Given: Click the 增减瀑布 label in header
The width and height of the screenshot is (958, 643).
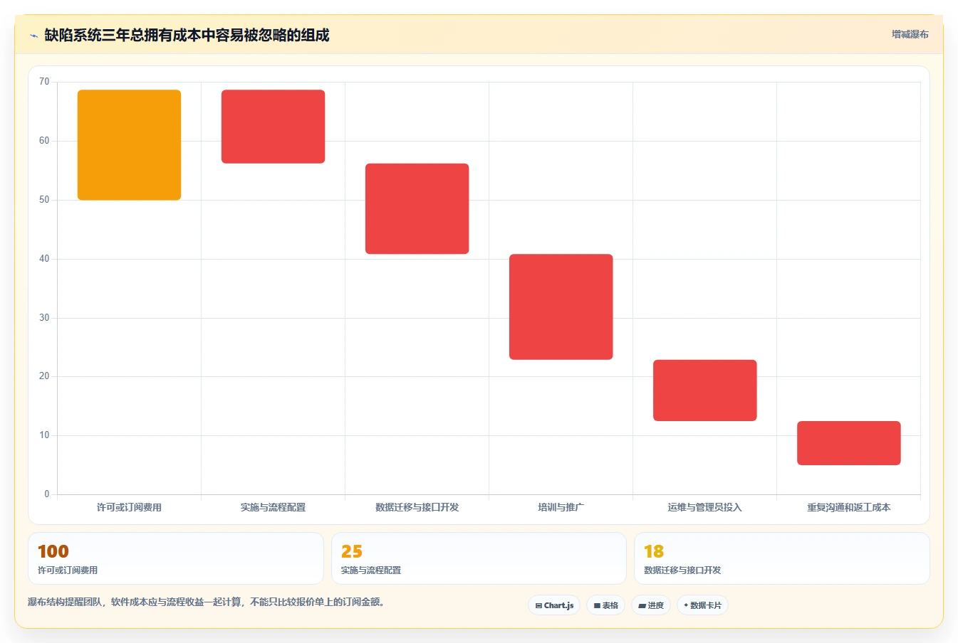Looking at the screenshot, I should pos(910,34).
